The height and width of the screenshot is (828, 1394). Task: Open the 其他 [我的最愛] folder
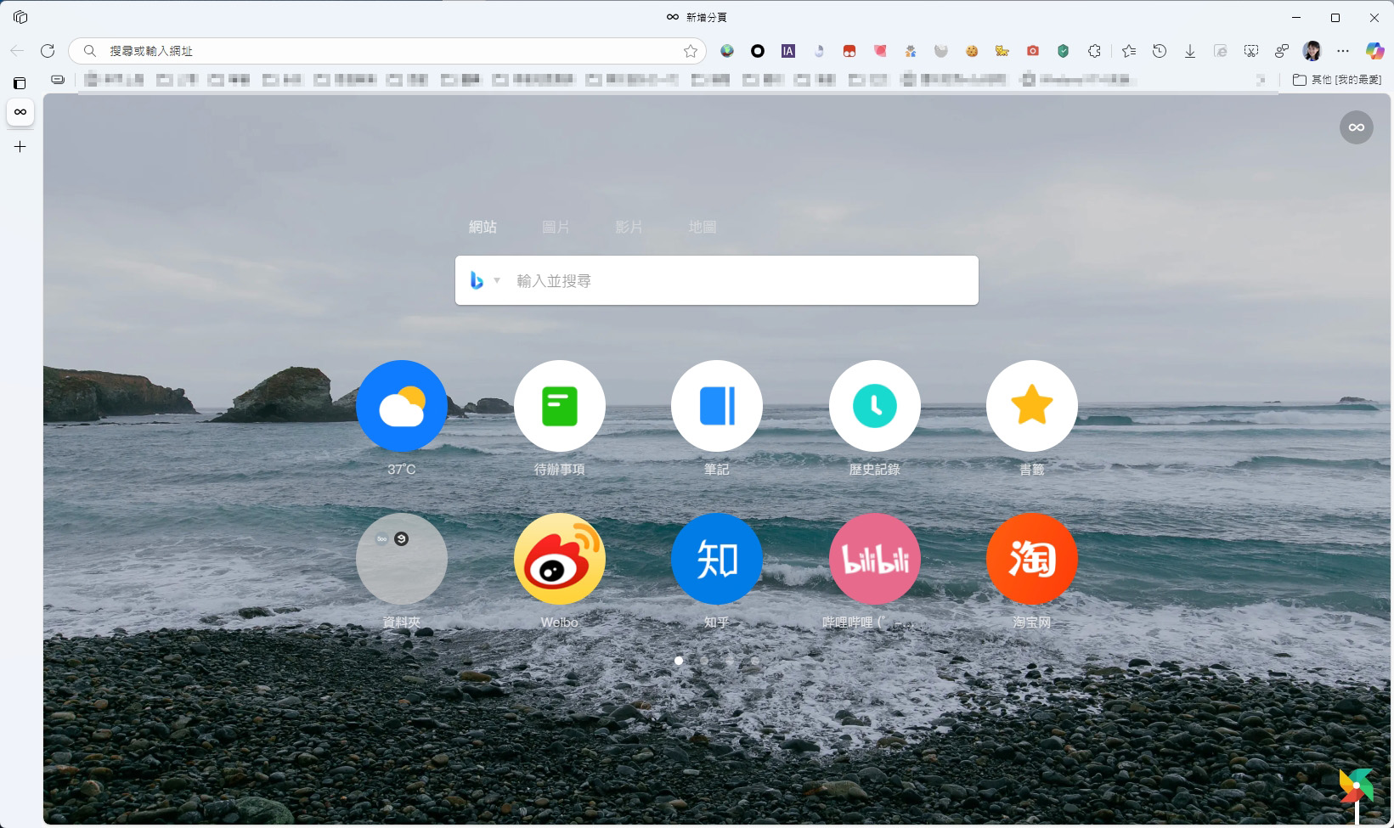pyautogui.click(x=1337, y=80)
